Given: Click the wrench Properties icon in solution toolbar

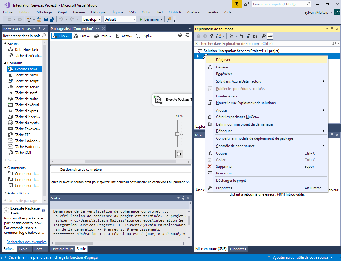Looking at the screenshot, I should click(263, 36).
